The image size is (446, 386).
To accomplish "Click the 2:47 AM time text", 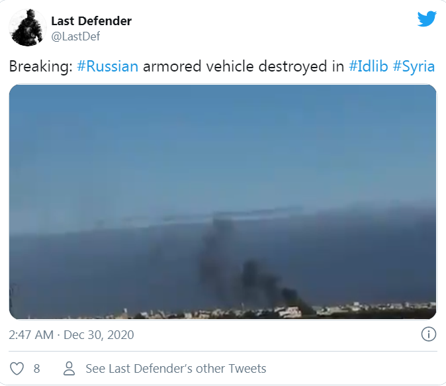I will pyautogui.click(x=31, y=335).
